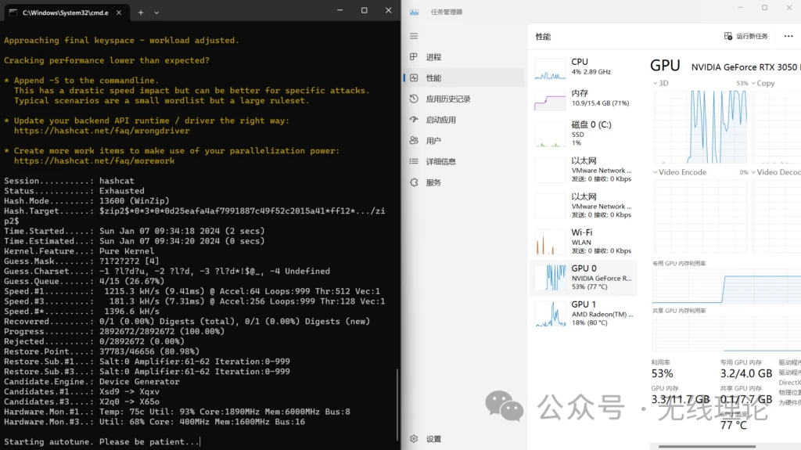The width and height of the screenshot is (801, 450).
Task: Click the shared GPU memory (共享 GPU 内存利用率) graph
Action: point(727,333)
